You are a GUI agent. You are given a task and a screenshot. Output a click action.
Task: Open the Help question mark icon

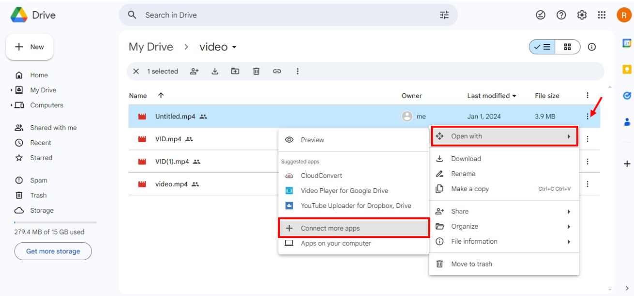[561, 15]
